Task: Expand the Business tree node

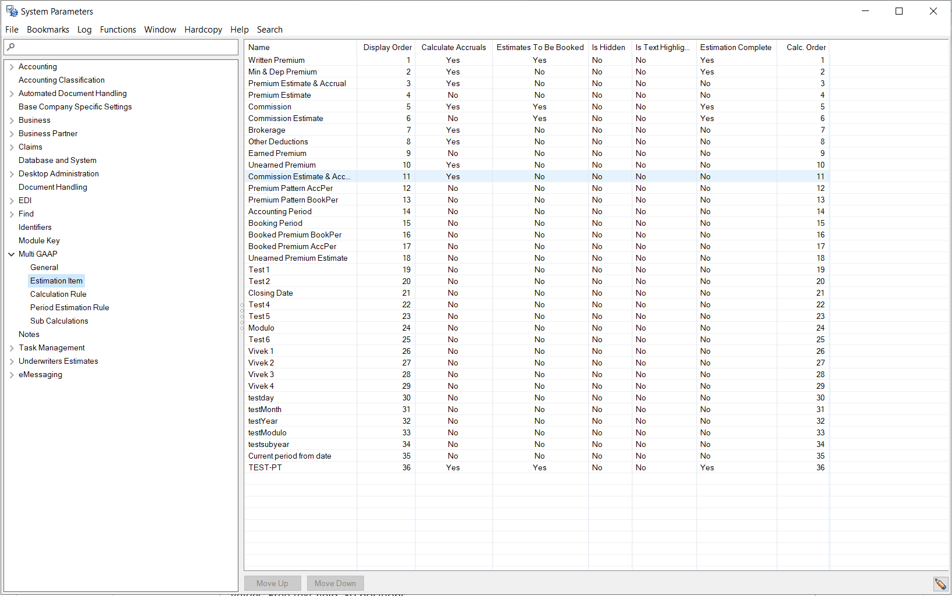Action: tap(12, 120)
